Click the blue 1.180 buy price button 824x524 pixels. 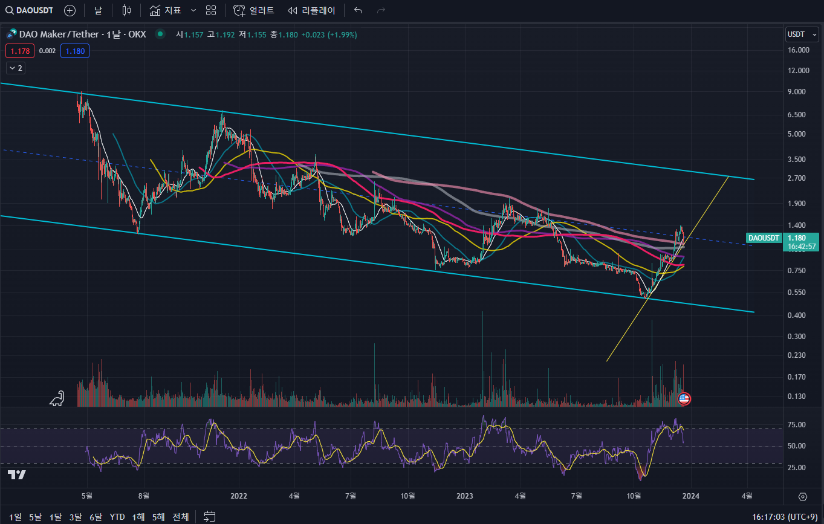[75, 51]
